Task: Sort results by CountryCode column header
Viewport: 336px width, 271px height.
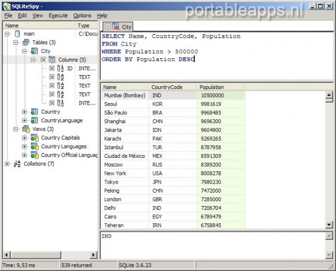Action: (x=172, y=87)
